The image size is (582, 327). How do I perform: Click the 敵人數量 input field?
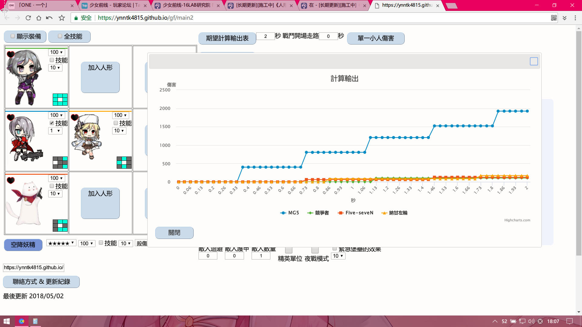tap(261, 256)
